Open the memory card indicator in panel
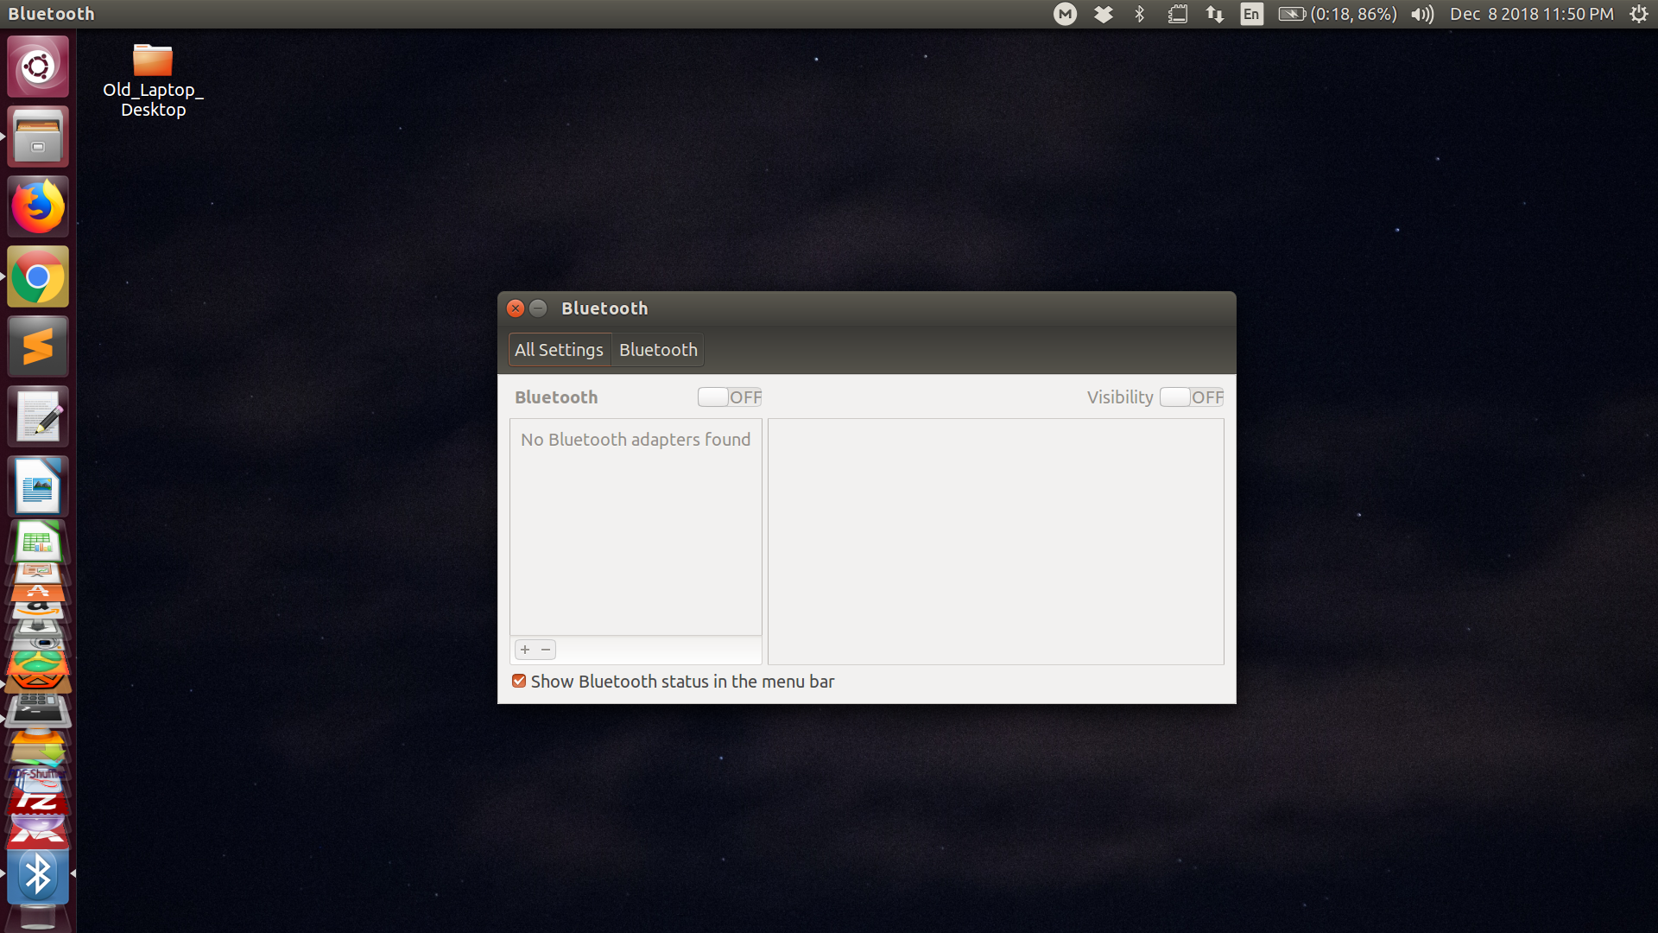Image resolution: width=1658 pixels, height=933 pixels. pos(1178,14)
